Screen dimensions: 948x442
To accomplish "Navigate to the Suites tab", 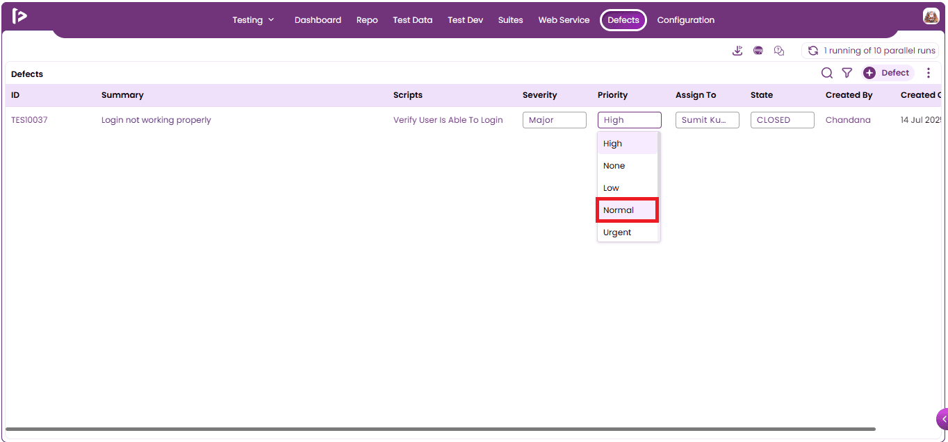I will point(510,20).
